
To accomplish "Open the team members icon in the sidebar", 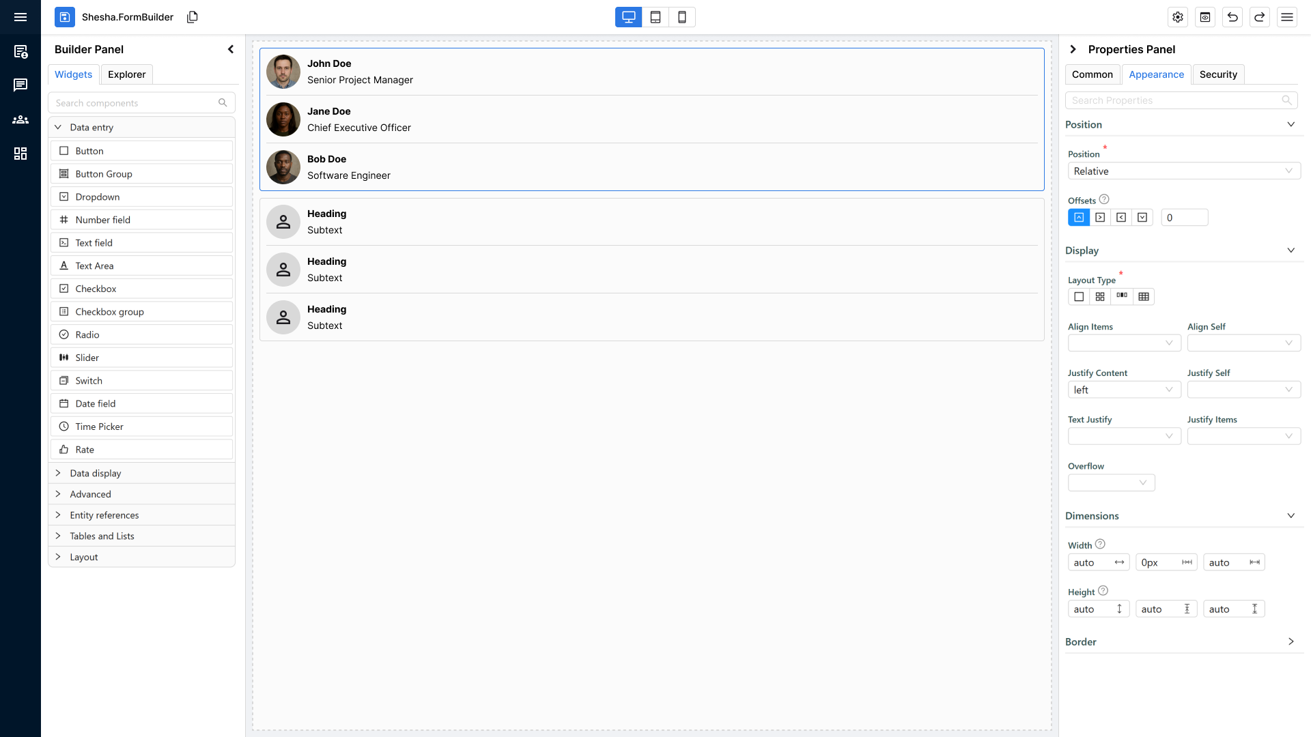I will point(20,119).
